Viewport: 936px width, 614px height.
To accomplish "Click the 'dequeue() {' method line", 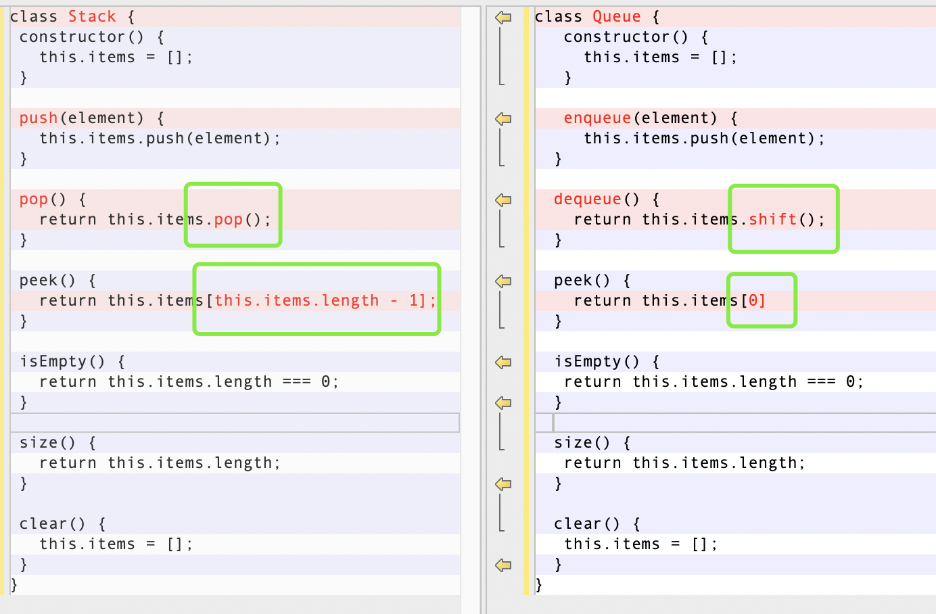I will [x=607, y=199].
